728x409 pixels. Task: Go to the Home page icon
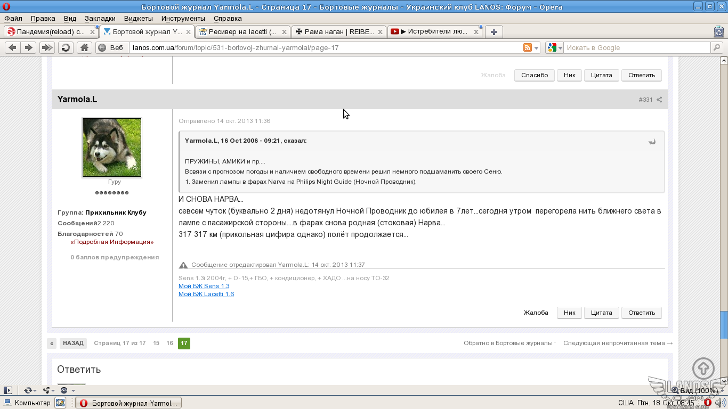[84, 48]
